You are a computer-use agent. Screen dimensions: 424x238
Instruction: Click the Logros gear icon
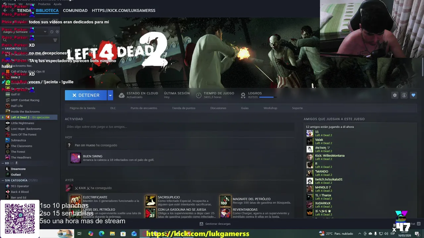(243, 95)
